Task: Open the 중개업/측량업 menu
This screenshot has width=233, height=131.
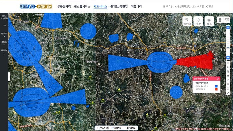Action: [119, 6]
